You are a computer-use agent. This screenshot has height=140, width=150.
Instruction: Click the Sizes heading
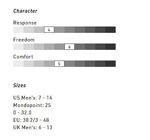(20, 85)
